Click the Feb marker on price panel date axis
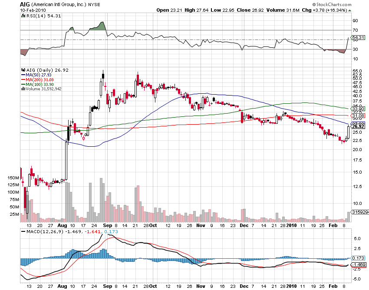Viewport: 369px width, 290px height. coord(333,225)
